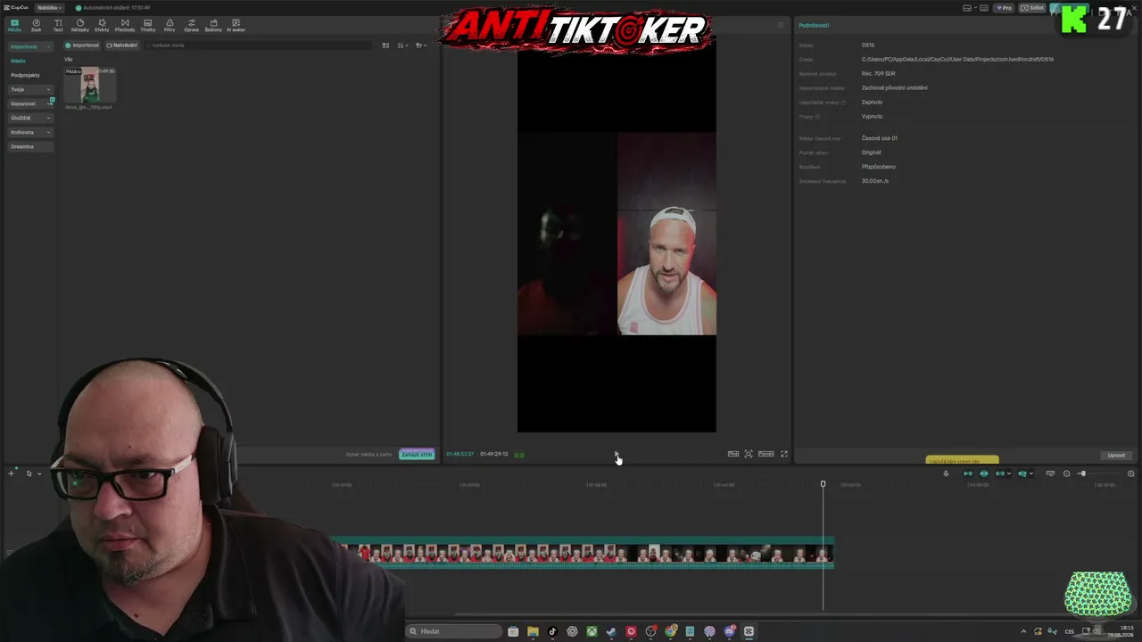Open the Text tool panel
The height and width of the screenshot is (642, 1142).
pos(58,25)
